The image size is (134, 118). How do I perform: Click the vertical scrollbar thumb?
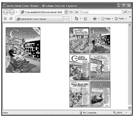130,66
